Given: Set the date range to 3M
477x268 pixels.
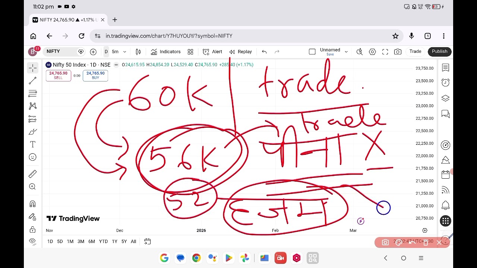Looking at the screenshot, I should (x=81, y=242).
